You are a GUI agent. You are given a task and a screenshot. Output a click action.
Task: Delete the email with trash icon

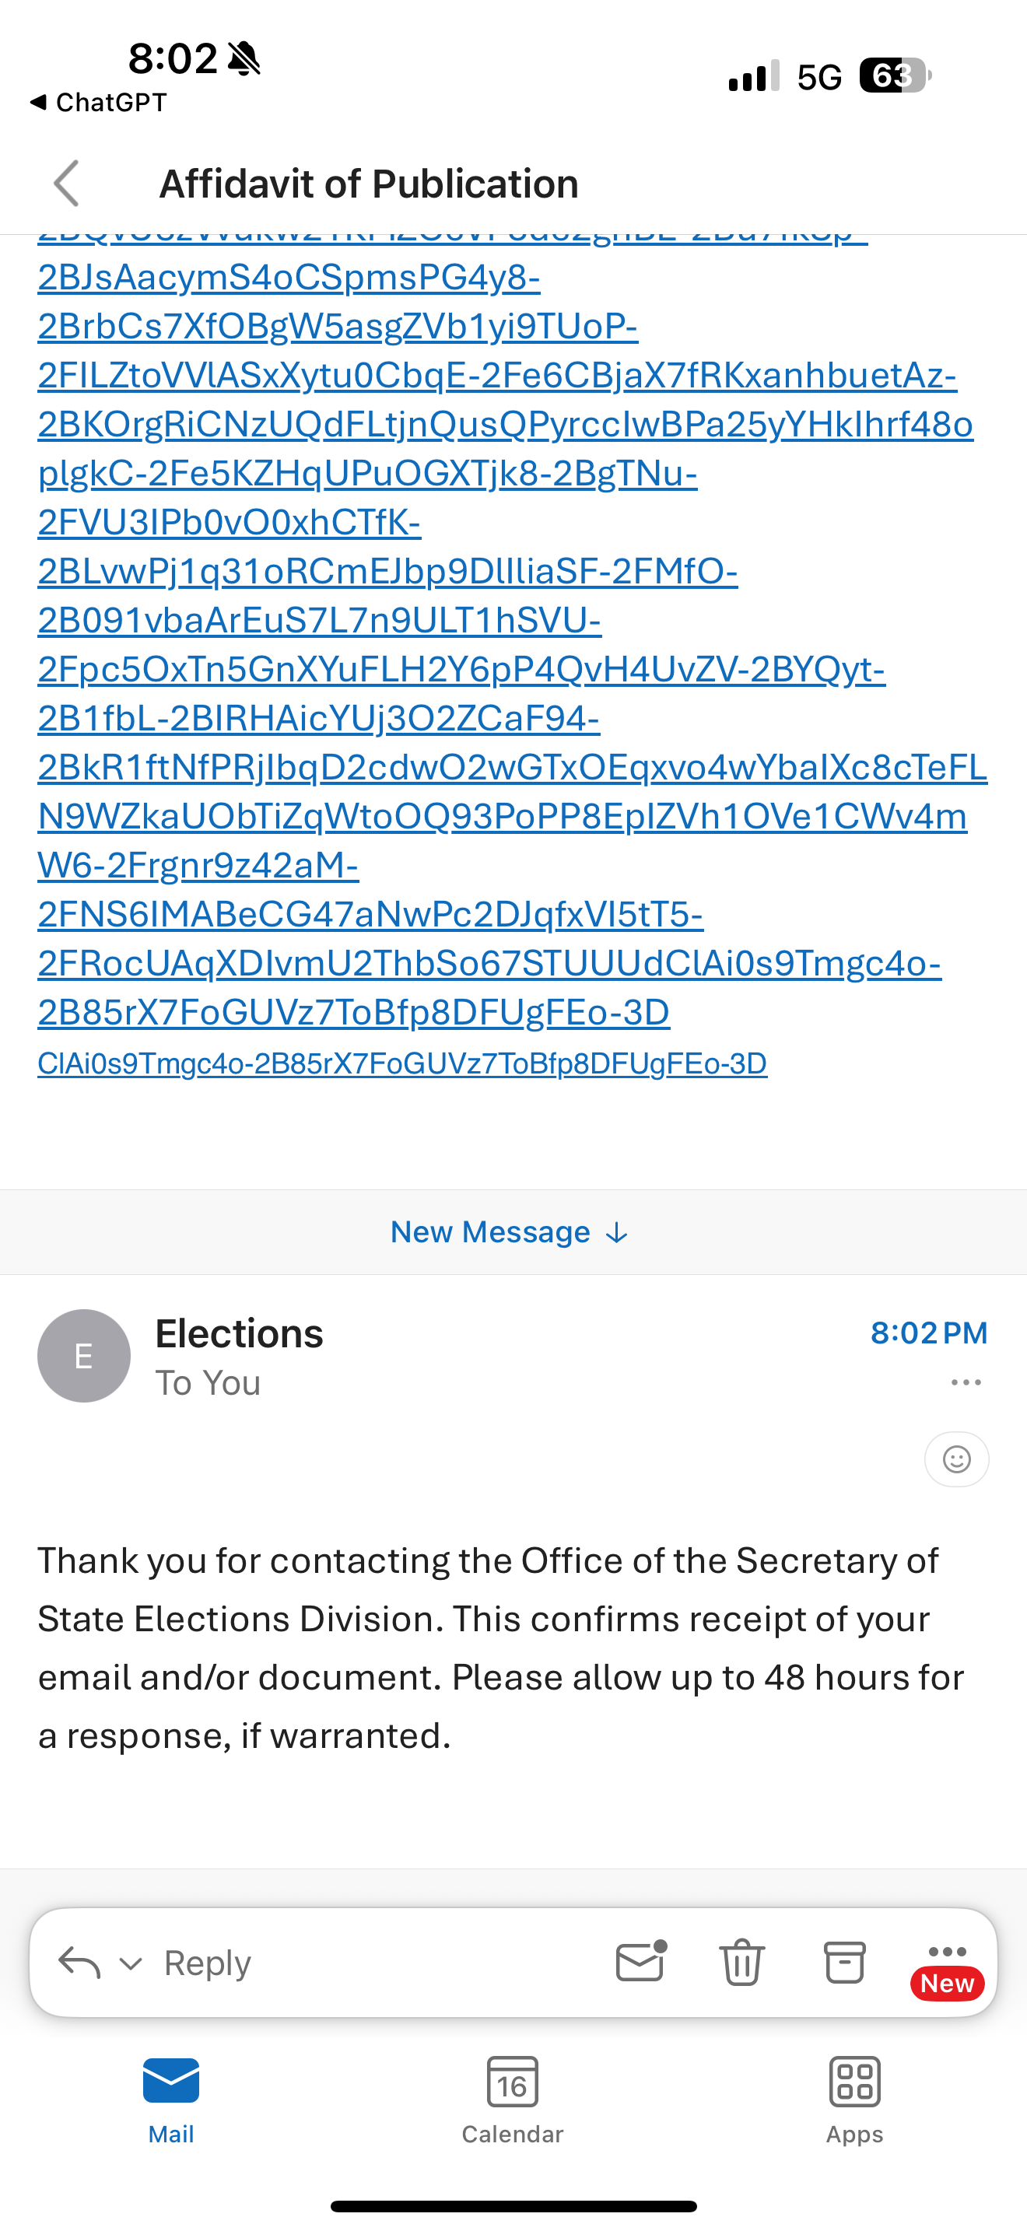742,1963
